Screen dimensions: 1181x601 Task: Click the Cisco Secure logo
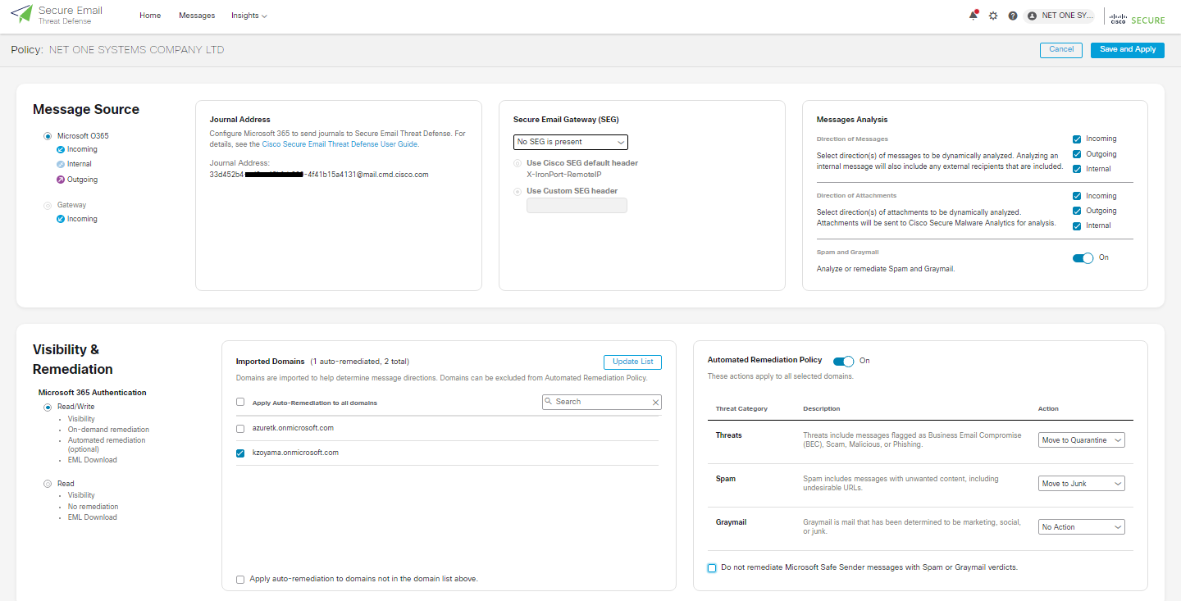pos(1138,19)
